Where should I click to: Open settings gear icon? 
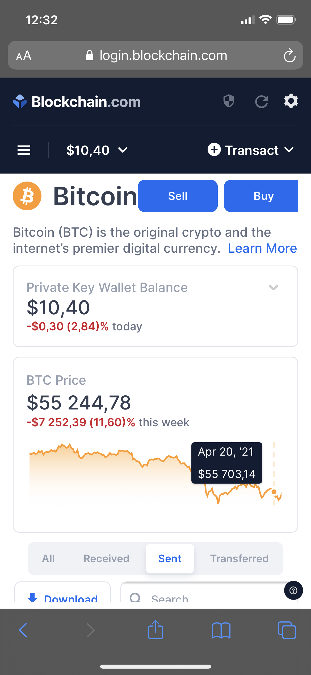click(x=291, y=101)
